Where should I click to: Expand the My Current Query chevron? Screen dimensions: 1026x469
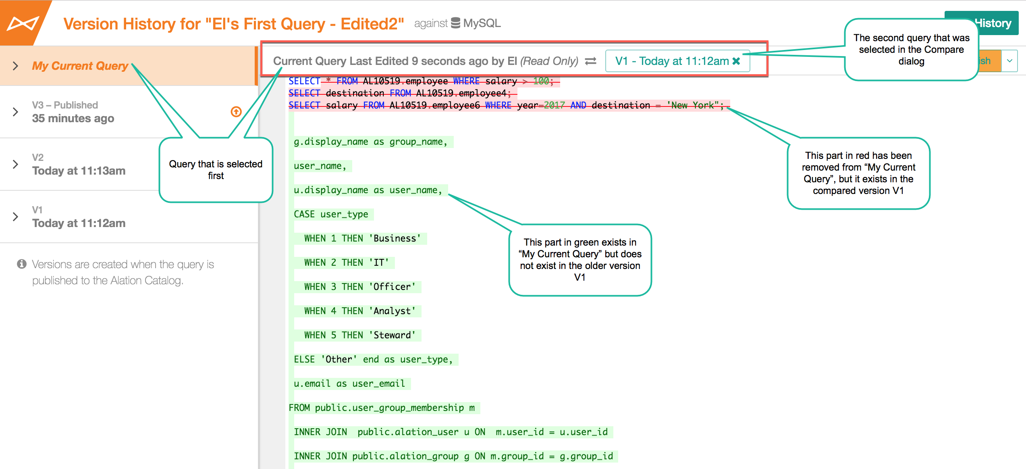[15, 66]
